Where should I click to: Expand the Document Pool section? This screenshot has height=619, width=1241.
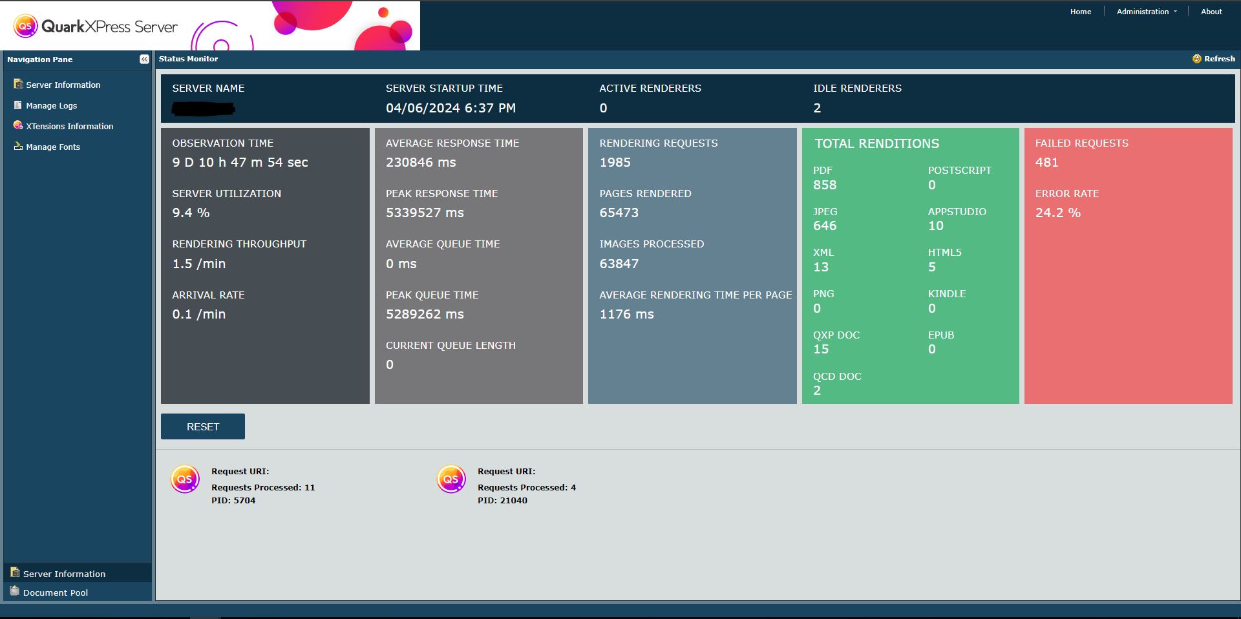(x=55, y=593)
